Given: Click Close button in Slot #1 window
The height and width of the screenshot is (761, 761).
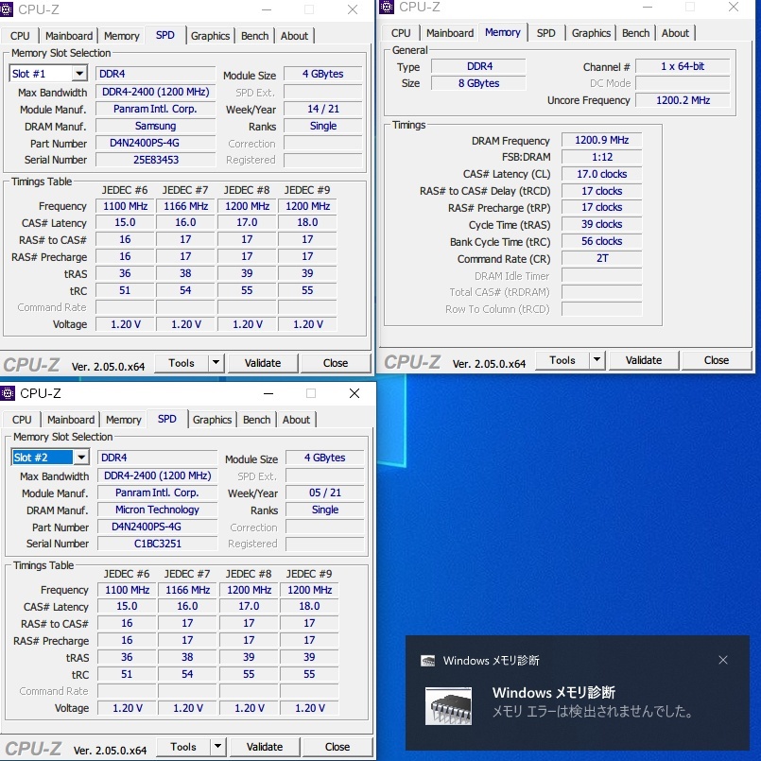Looking at the screenshot, I should (336, 363).
